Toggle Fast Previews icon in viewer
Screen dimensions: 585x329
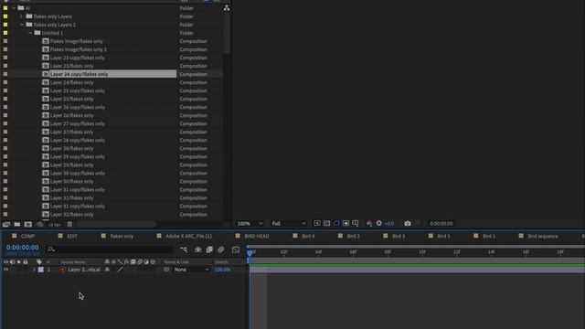tap(317, 223)
